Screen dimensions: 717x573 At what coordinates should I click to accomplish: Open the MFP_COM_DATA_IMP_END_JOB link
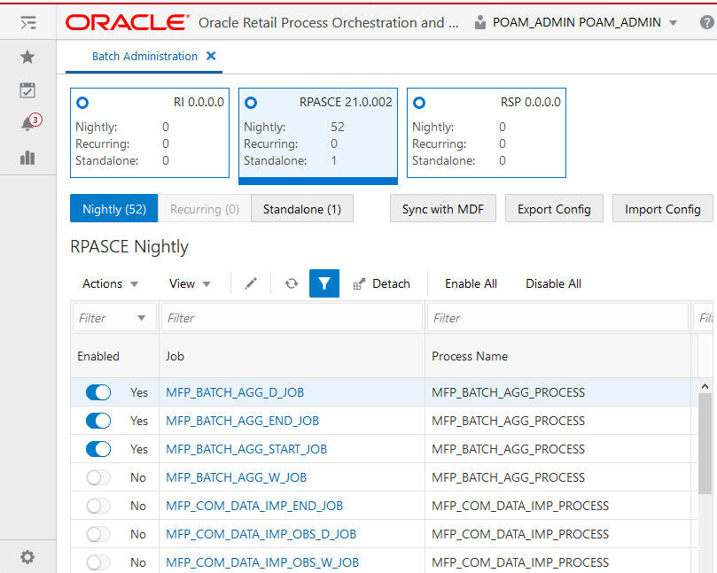click(254, 506)
